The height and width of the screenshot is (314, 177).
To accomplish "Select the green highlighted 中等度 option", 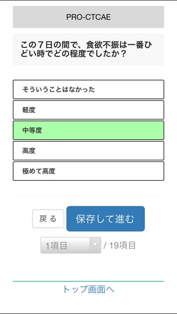I will (x=88, y=130).
